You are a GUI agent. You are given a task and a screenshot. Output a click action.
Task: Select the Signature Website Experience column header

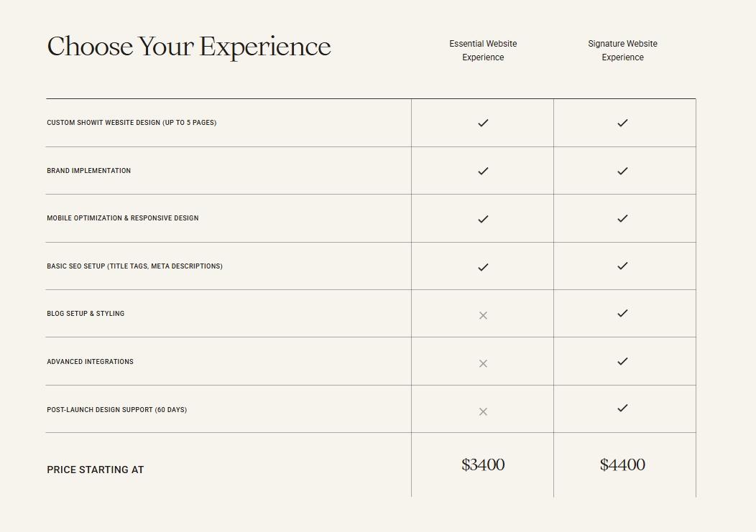pyautogui.click(x=622, y=50)
